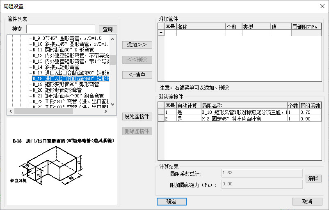The image size is (329, 210).
Task: Focus the 搜索 search input field
Action: coord(61,29)
